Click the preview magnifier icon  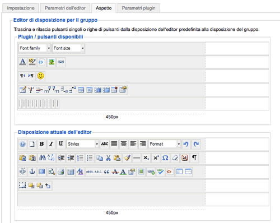tap(52, 171)
